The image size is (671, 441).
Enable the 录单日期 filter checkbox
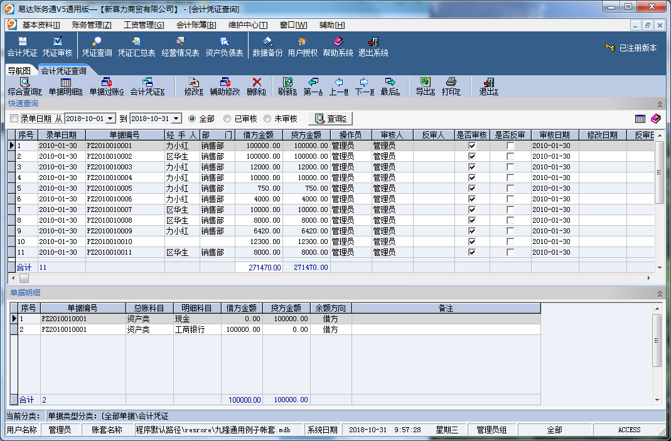[x=14, y=119]
